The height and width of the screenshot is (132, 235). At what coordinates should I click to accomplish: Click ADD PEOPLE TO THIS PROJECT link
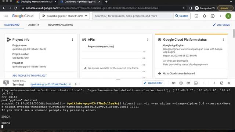click(29, 76)
